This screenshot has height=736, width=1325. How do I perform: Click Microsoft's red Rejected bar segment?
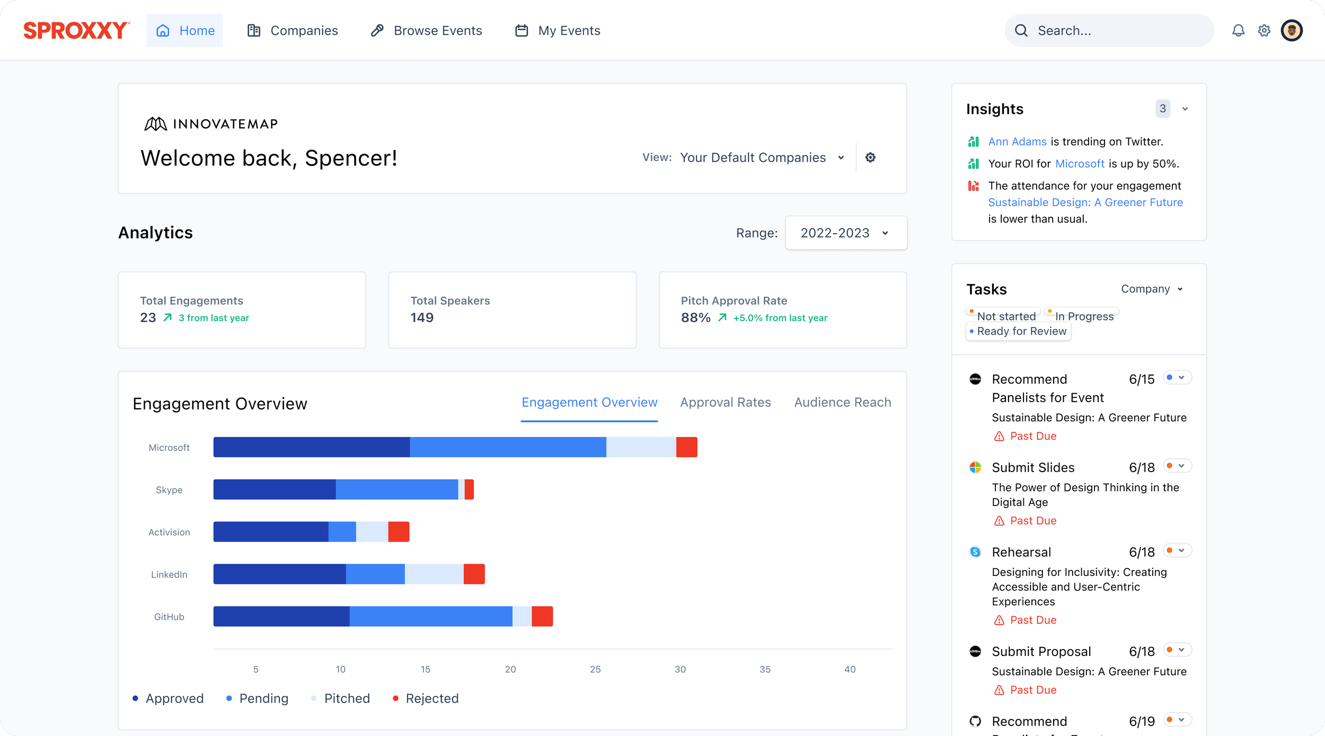coord(686,447)
